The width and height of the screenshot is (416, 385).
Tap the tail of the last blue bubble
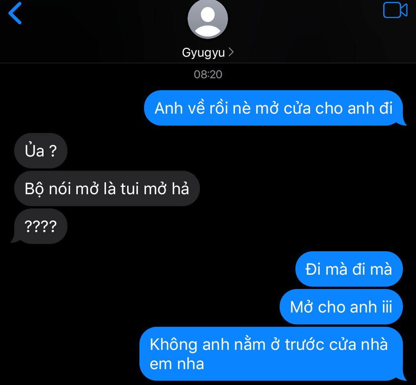pos(402,377)
